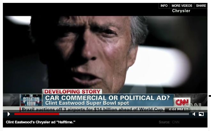
Task: Click the 4:44 PM ET timestamp
Action: [x=178, y=110]
